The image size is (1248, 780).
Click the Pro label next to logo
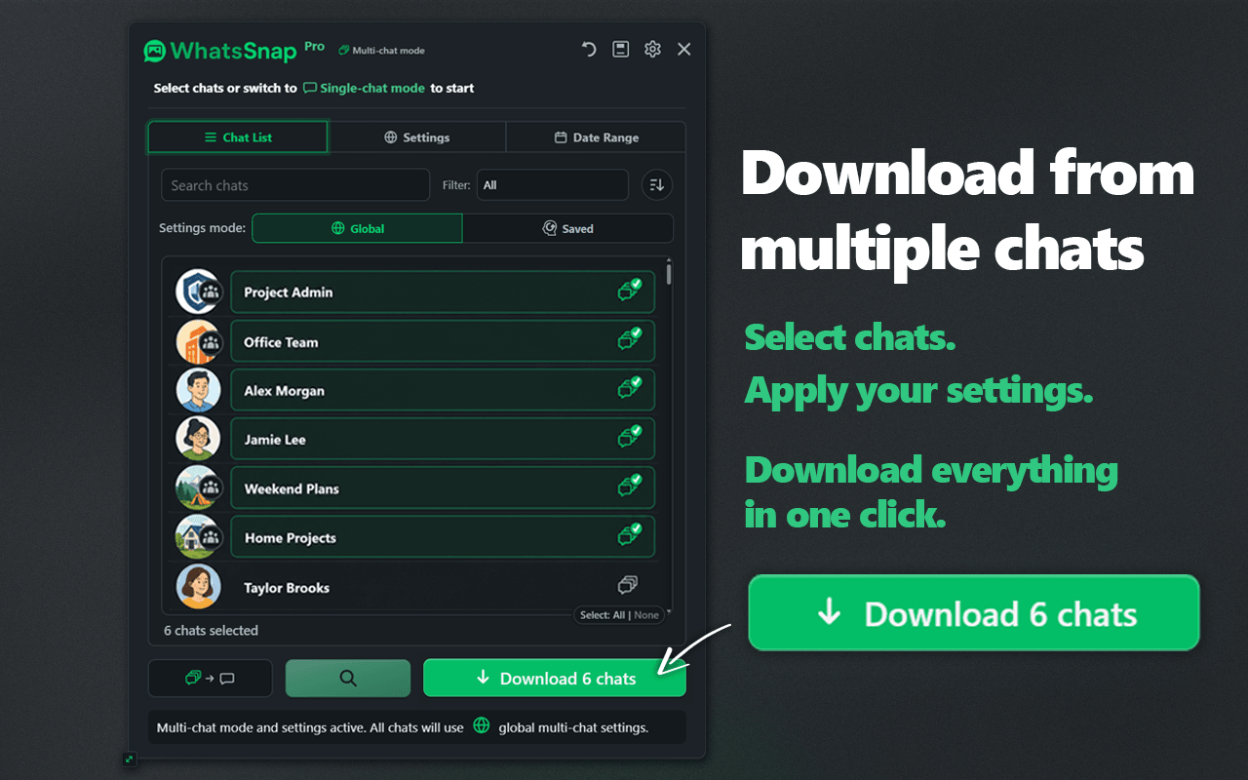tap(314, 46)
